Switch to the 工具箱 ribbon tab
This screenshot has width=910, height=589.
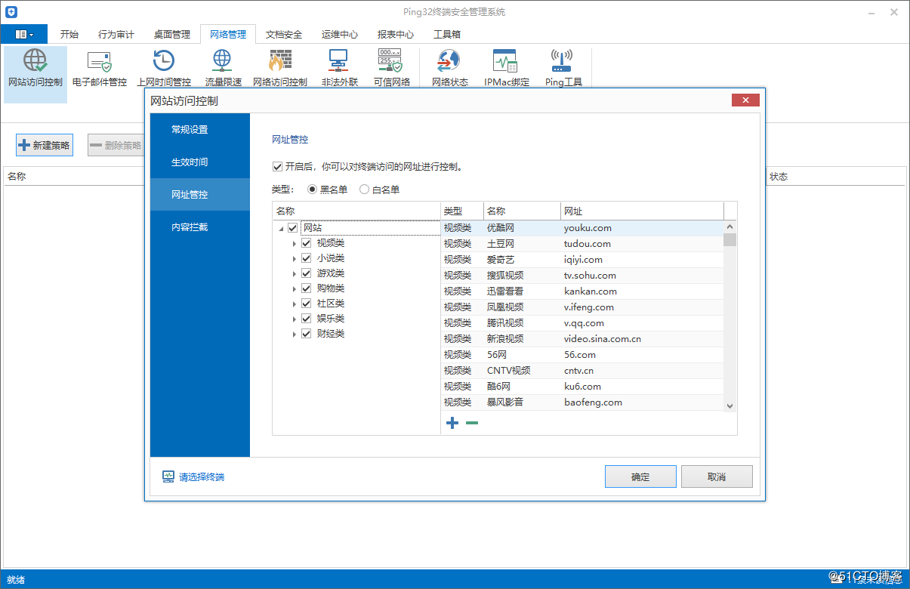point(447,34)
